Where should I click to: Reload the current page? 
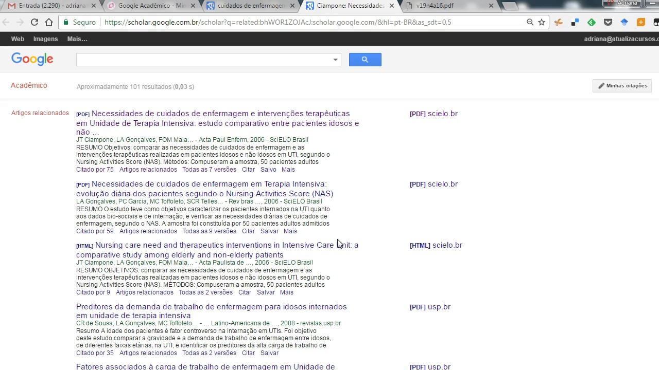pyautogui.click(x=34, y=22)
